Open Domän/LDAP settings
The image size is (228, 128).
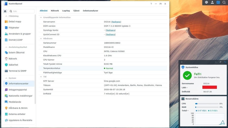tap(18, 40)
